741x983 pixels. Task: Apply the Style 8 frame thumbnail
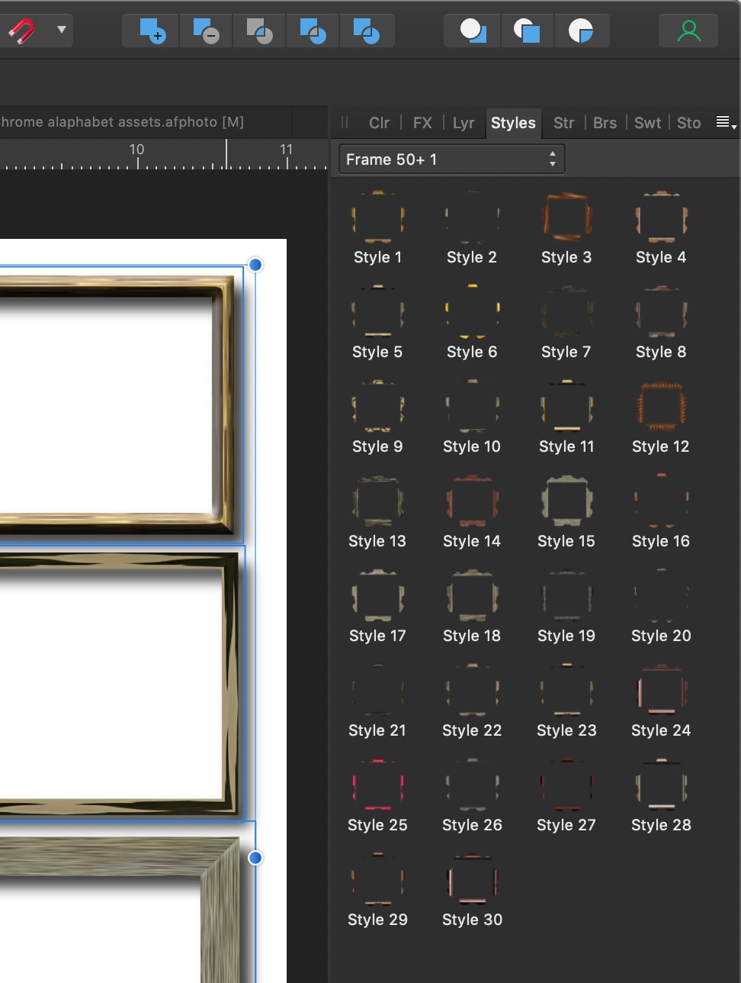tap(661, 311)
